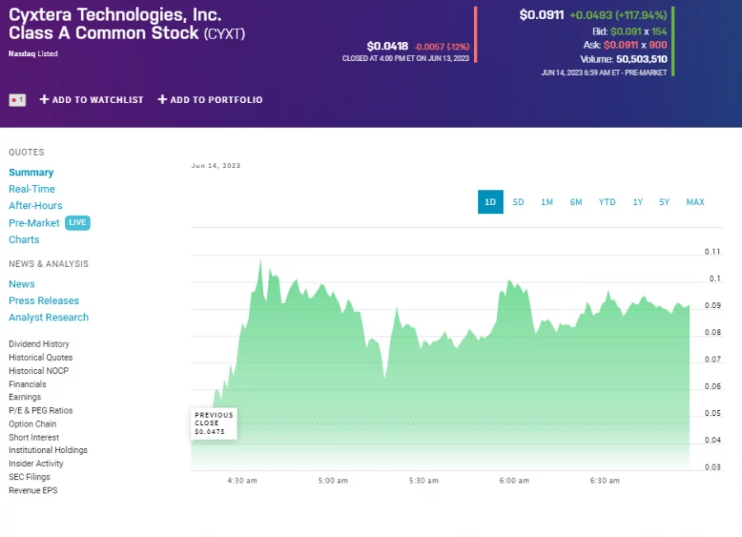Select YTD chart timeframe
Screen dimensions: 742x537
coord(607,202)
